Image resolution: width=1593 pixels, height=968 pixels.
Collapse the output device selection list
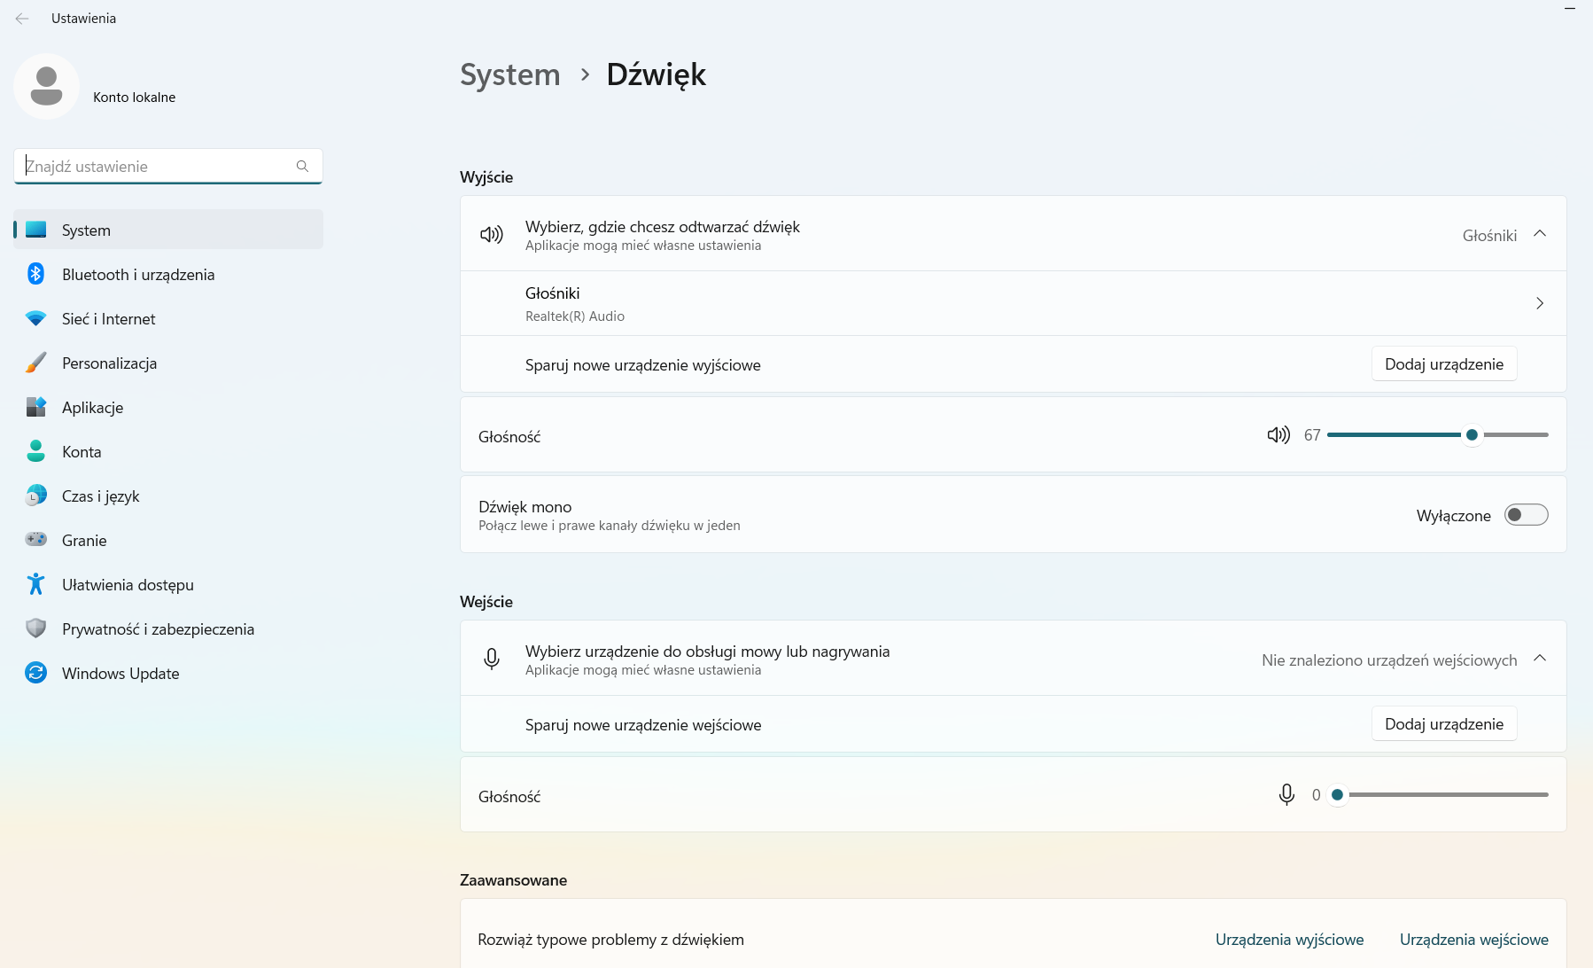click(1540, 234)
